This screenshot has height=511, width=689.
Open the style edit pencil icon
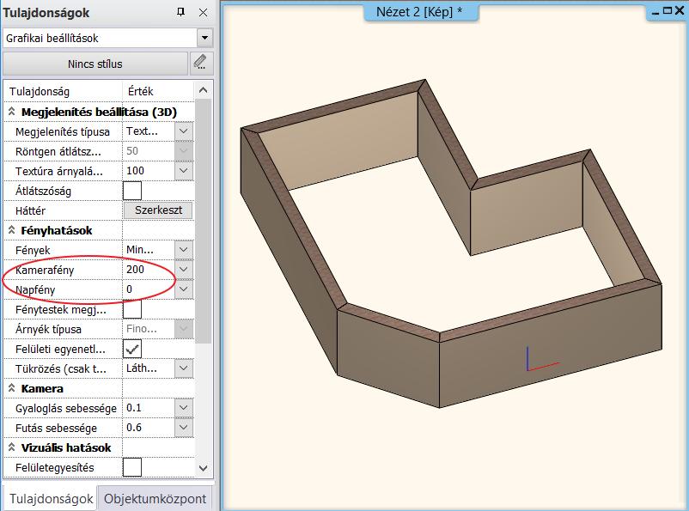coord(201,64)
